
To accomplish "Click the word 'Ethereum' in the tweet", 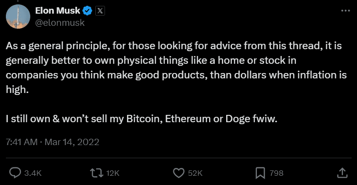I will (188, 119).
